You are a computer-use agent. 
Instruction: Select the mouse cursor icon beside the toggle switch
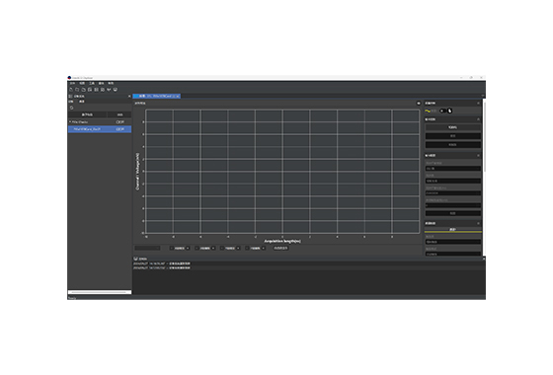pos(450,111)
